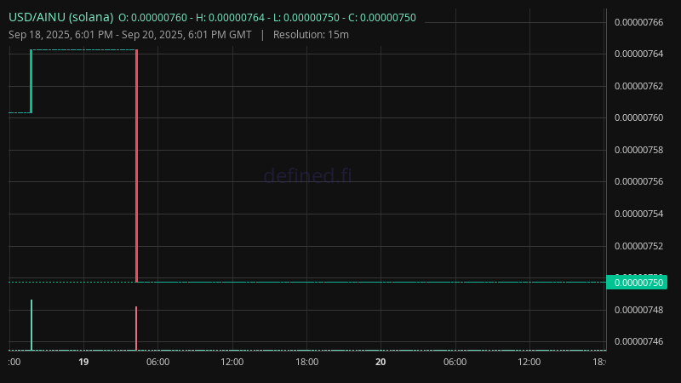
Task: Click the 0.00000760 price axis label
Action: point(639,117)
